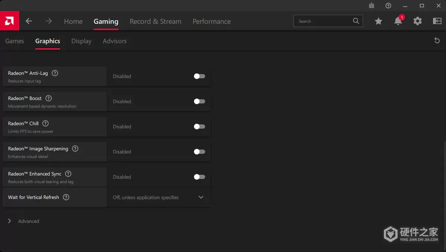Switch to the Games sub-tab
The height and width of the screenshot is (252, 446).
(x=14, y=41)
